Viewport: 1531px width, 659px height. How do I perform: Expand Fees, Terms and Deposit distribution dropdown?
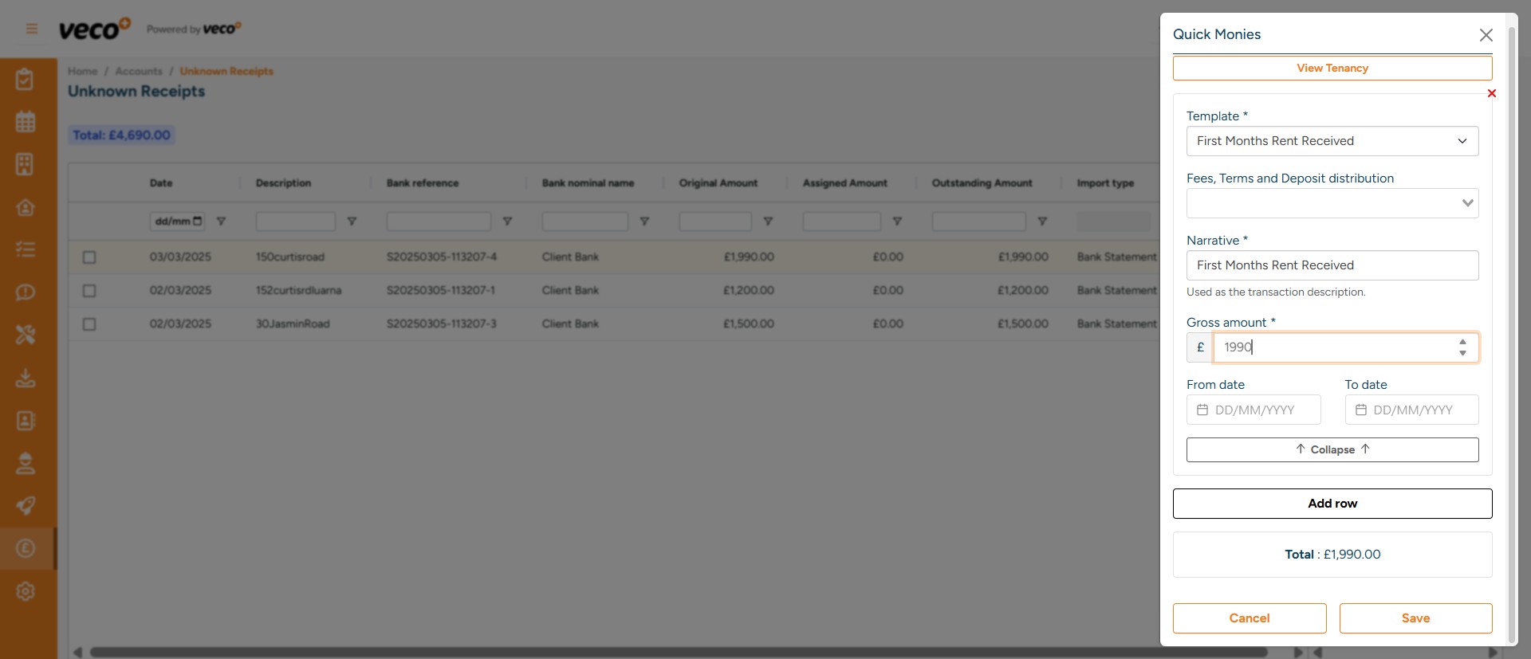pyautogui.click(x=1332, y=203)
